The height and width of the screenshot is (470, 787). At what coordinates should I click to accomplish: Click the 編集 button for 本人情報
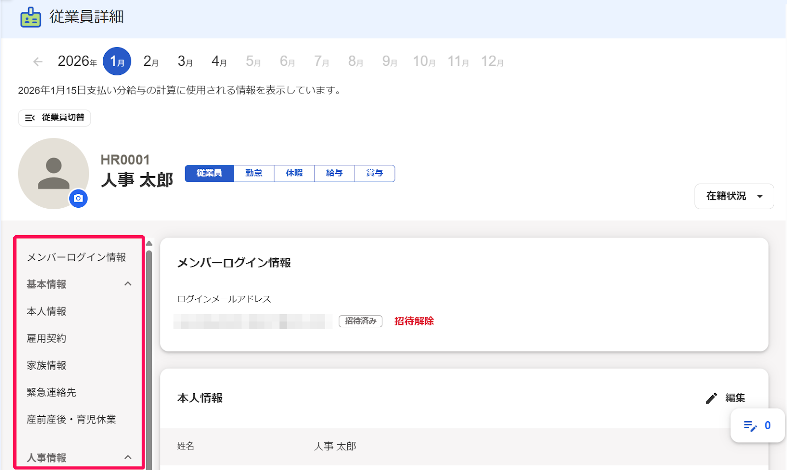click(x=726, y=398)
